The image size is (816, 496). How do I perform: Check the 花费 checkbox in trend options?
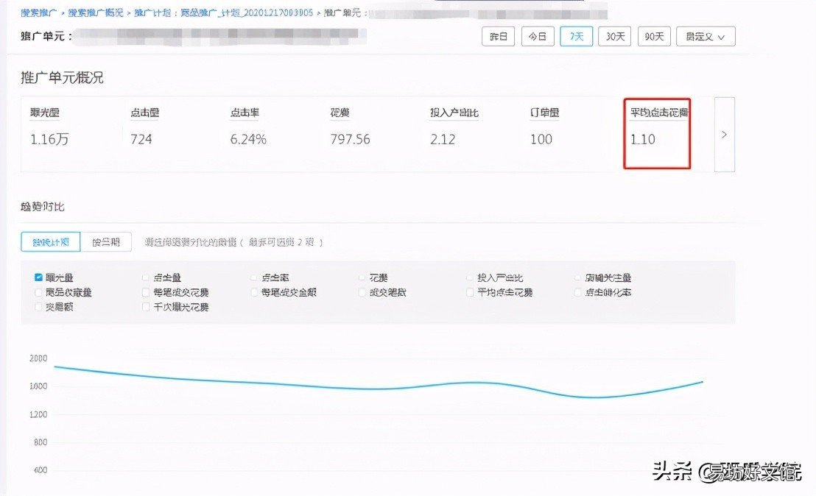362,277
